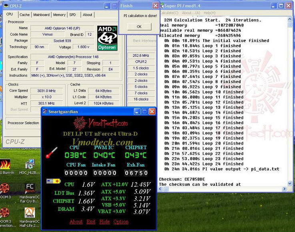This screenshot has height=232, width=295.
Task: Click the Smartguardian title bar icon
Action: click(x=45, y=112)
